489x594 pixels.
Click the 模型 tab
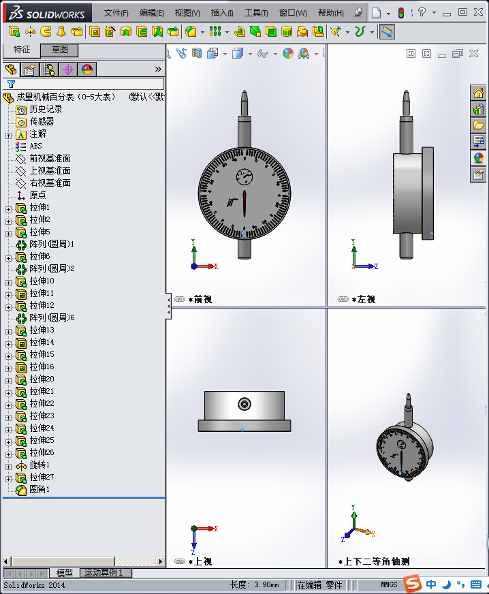[65, 572]
